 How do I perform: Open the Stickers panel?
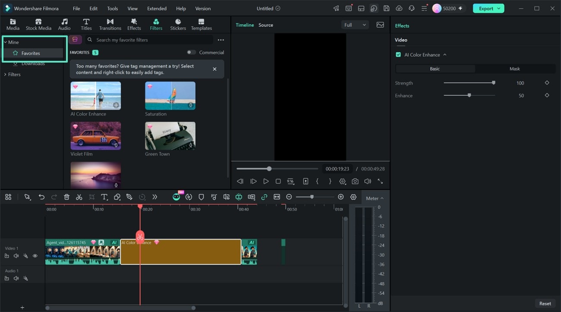coord(178,25)
